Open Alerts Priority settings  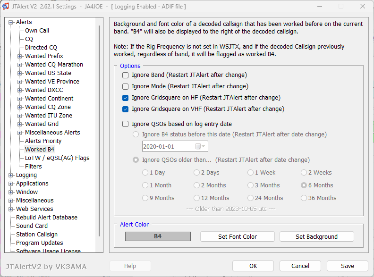pos(43,141)
